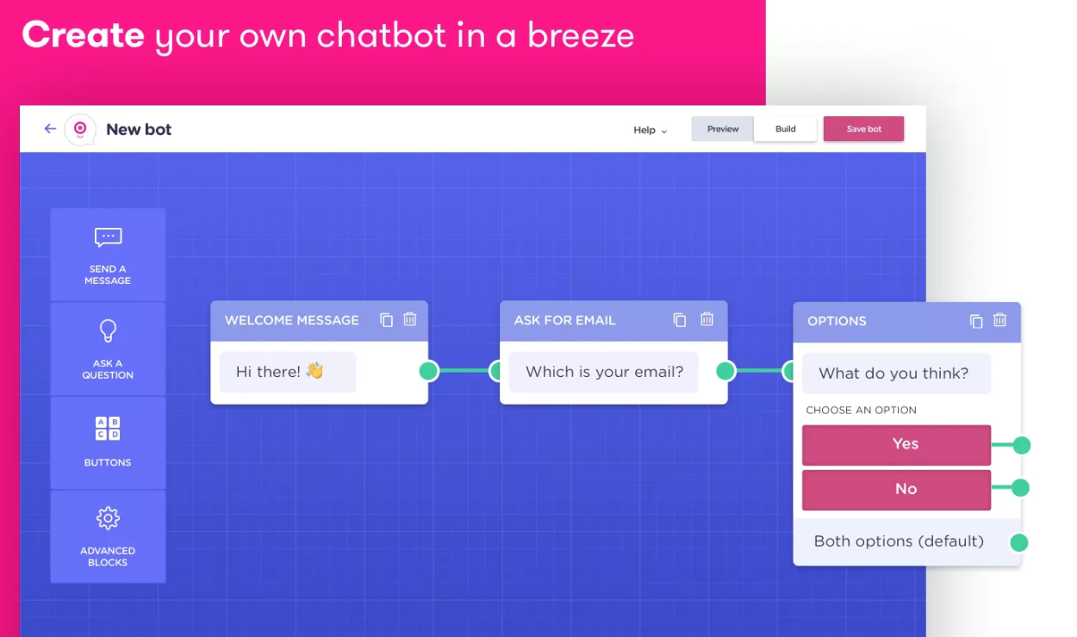Select the Ask a Question block tool

[x=107, y=349]
